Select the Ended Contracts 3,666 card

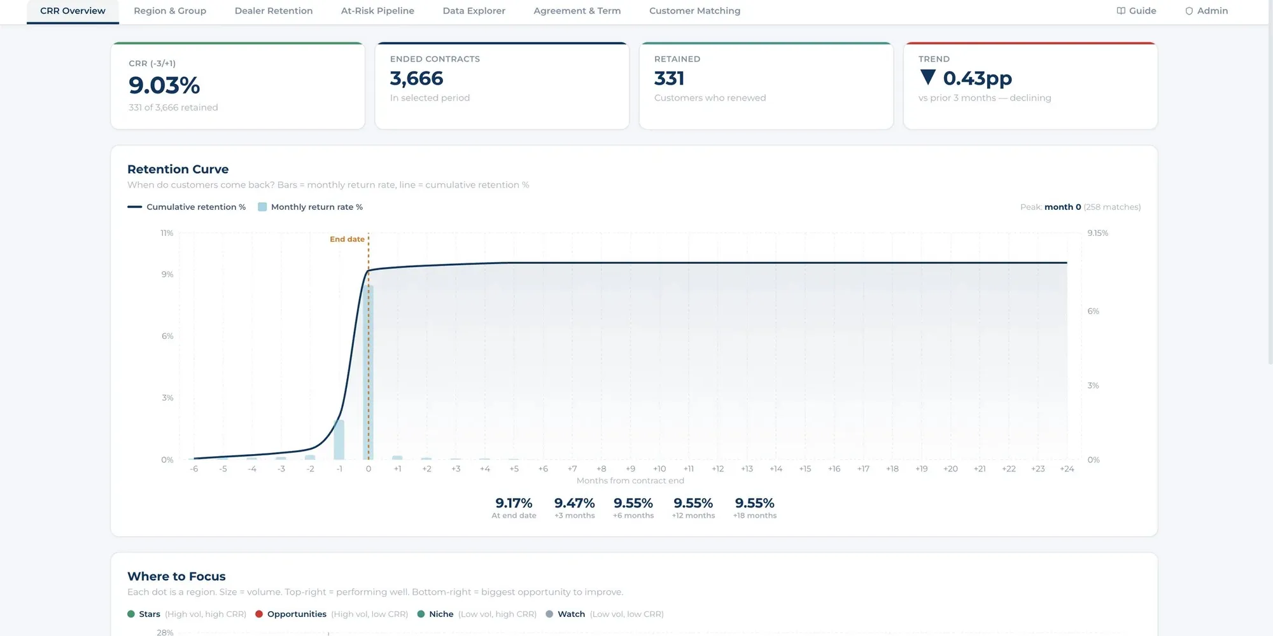tap(502, 86)
